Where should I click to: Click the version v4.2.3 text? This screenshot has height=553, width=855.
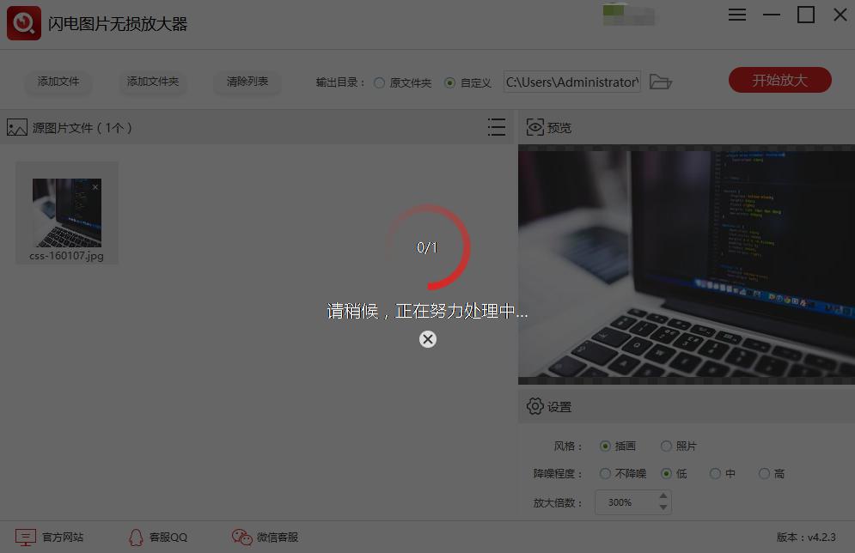(806, 538)
